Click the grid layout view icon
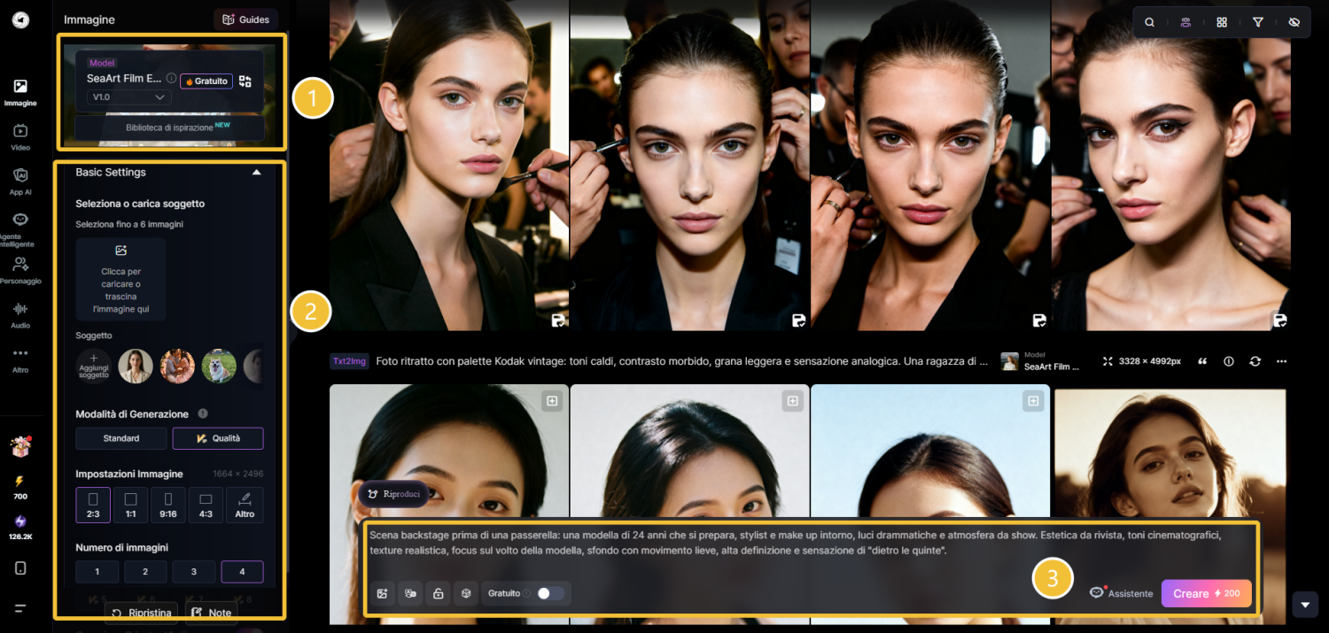Screen dimensions: 1329x633 coord(1222,23)
